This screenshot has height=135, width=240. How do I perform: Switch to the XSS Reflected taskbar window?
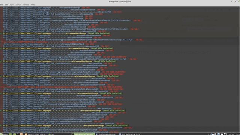[x=130, y=134]
